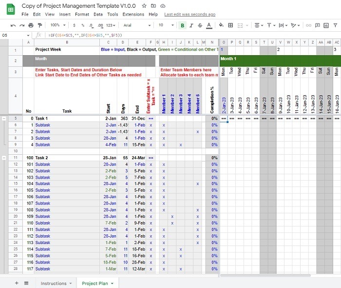
Task: Star the document
Action: point(144,6)
